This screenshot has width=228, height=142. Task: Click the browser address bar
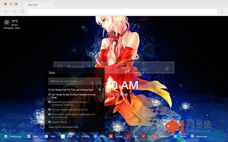[x=123, y=12]
